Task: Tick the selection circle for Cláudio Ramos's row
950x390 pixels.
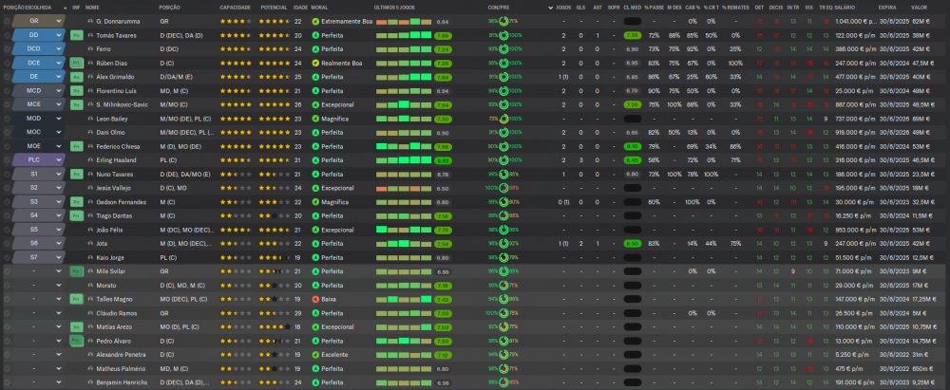Action: (x=7, y=313)
